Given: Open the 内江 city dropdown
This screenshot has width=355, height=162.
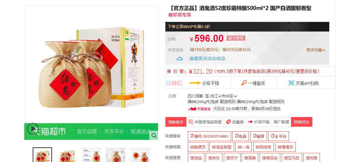Looking at the screenshot, I should [x=216, y=96].
